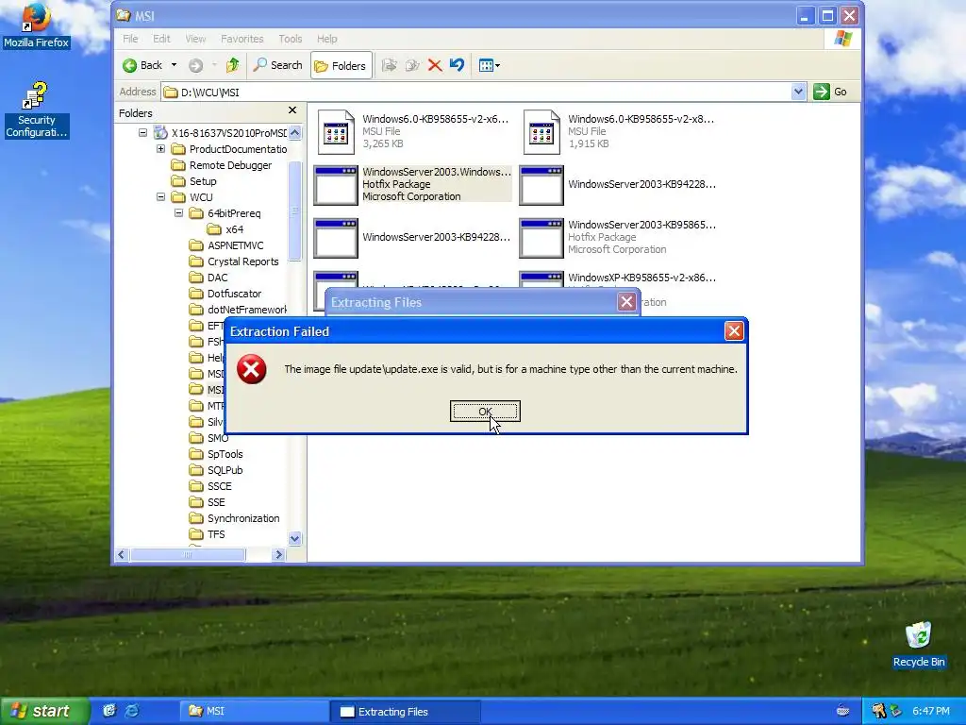
Task: Switch to MSI taskbar button
Action: [x=254, y=711]
